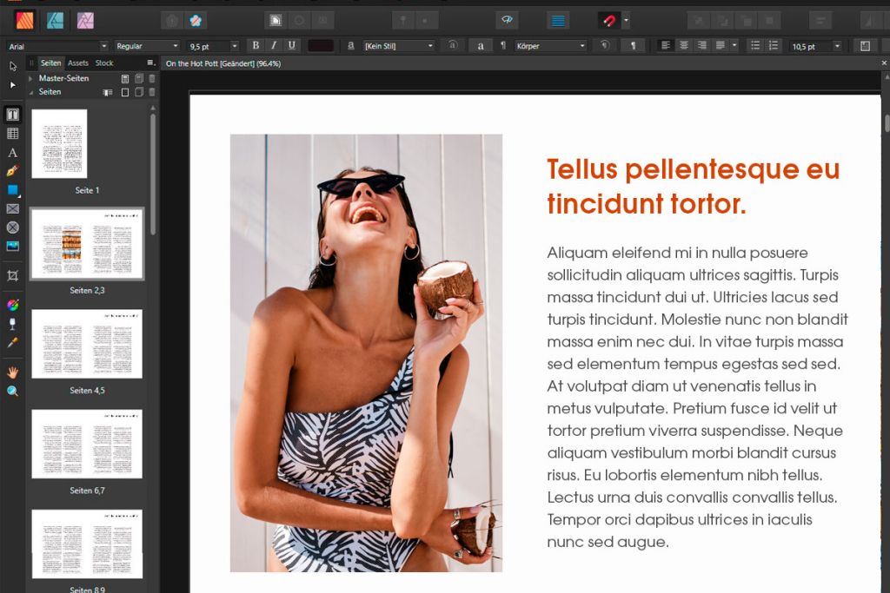Screen dimensions: 890x593
Task: Grab the Zoom tool
Action: [x=12, y=391]
